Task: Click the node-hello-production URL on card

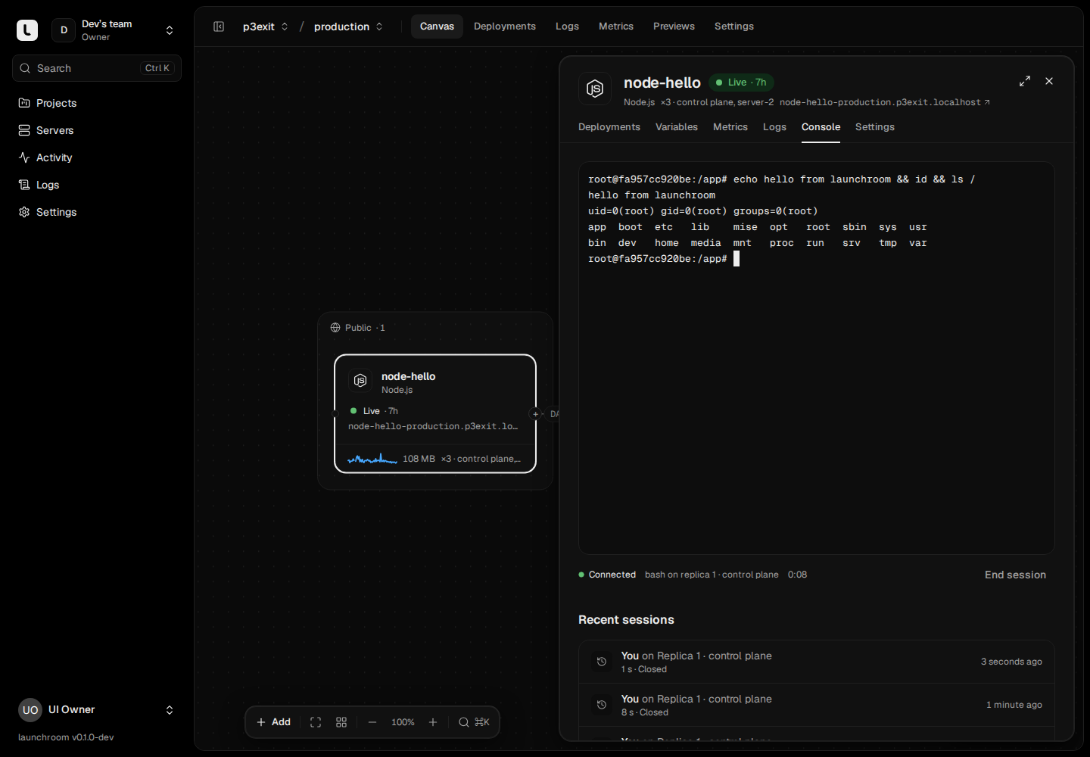Action: click(x=433, y=426)
